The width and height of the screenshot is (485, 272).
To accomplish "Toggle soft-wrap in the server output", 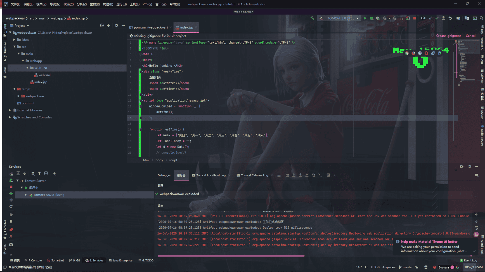I will pos(476,228).
